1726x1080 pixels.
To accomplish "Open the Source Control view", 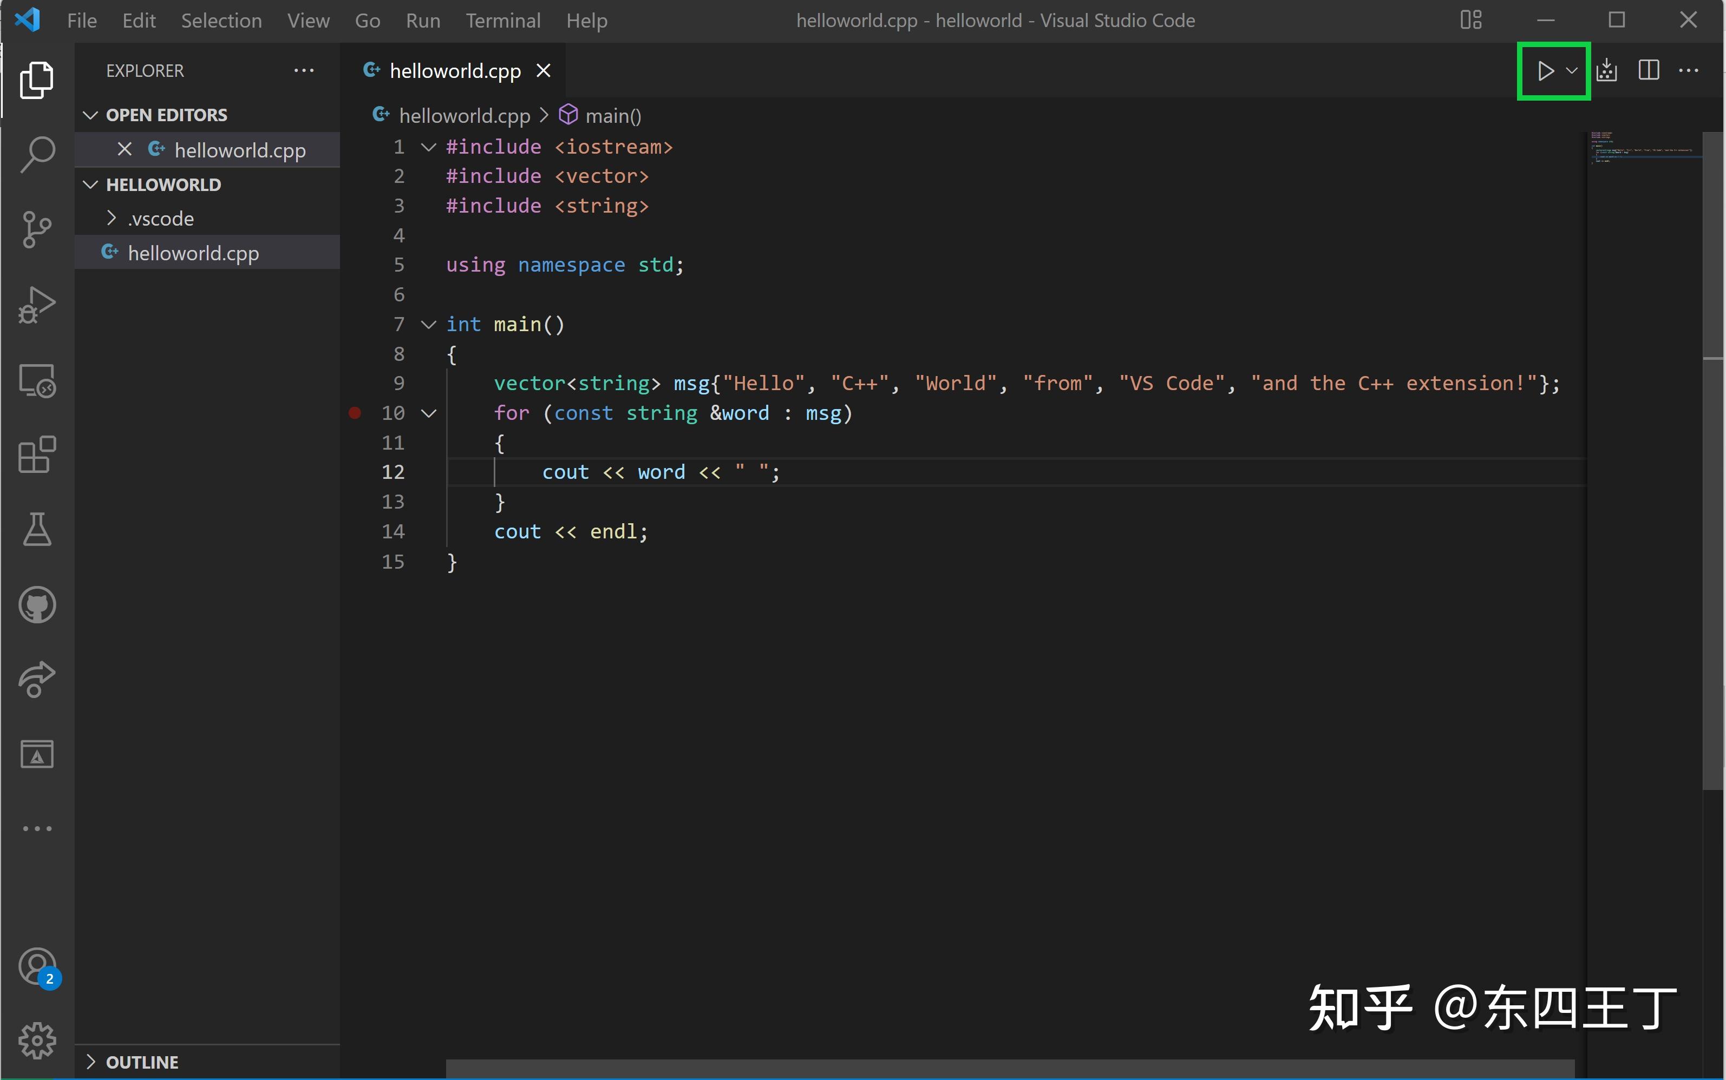I will (36, 229).
